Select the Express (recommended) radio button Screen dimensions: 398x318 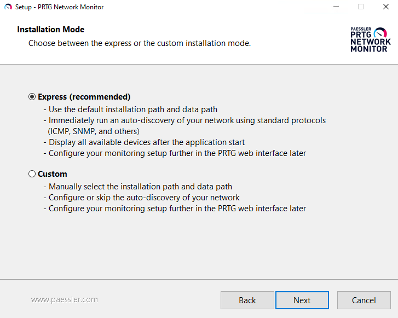pyautogui.click(x=32, y=97)
